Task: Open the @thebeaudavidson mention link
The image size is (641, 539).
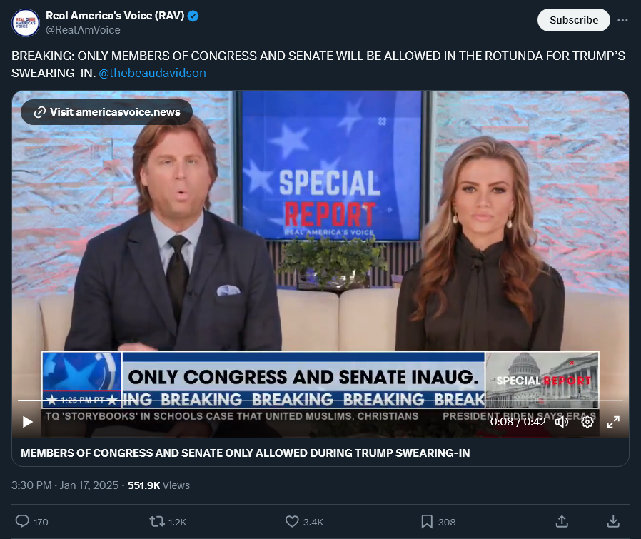Action: coord(152,73)
